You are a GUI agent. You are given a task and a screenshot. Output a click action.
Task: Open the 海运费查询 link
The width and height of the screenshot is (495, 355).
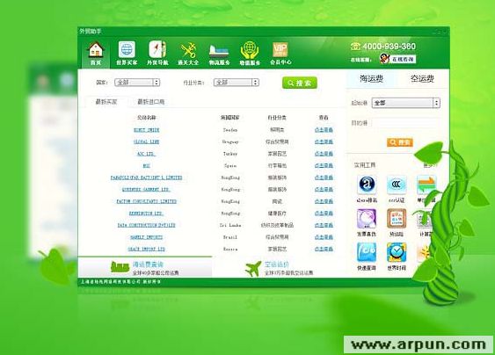pos(148,264)
